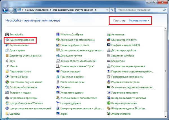This screenshot has width=169, height=120.
Task: Click the Домашняя группа icon
Action: 58,56
